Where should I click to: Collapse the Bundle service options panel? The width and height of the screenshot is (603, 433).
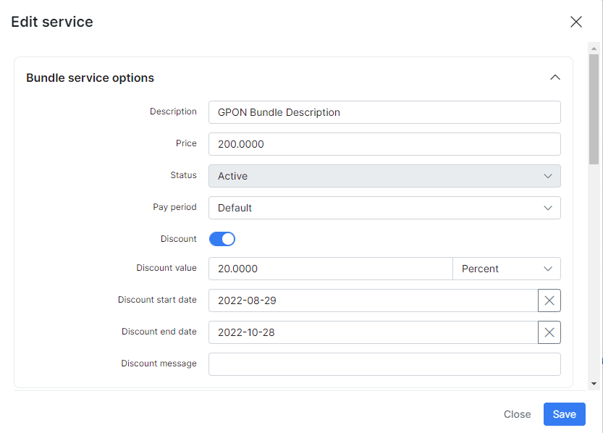tap(555, 77)
